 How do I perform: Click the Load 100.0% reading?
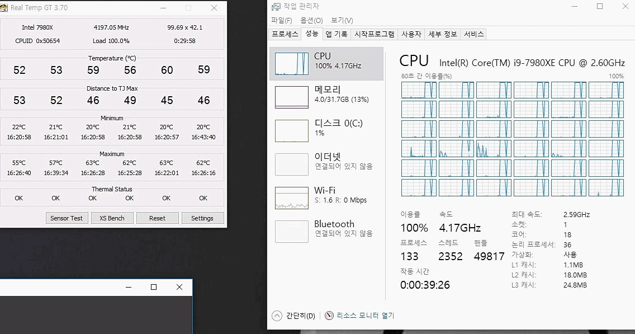tap(111, 41)
